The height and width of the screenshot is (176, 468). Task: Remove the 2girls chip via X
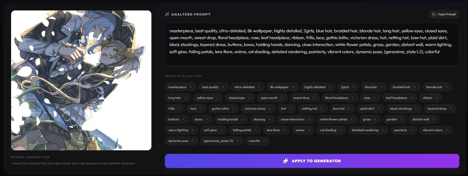pyautogui.click(x=353, y=87)
